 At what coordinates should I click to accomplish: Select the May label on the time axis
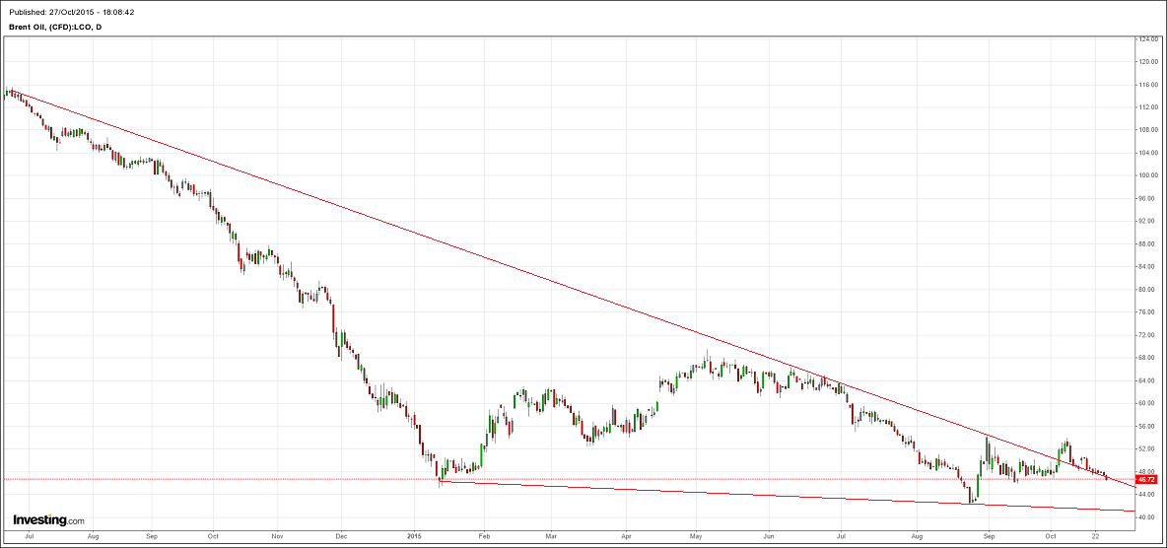(x=696, y=539)
